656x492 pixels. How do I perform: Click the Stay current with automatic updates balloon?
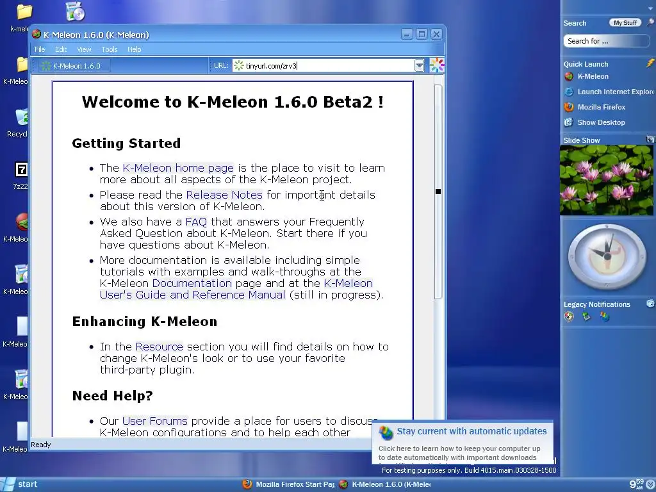point(463,442)
